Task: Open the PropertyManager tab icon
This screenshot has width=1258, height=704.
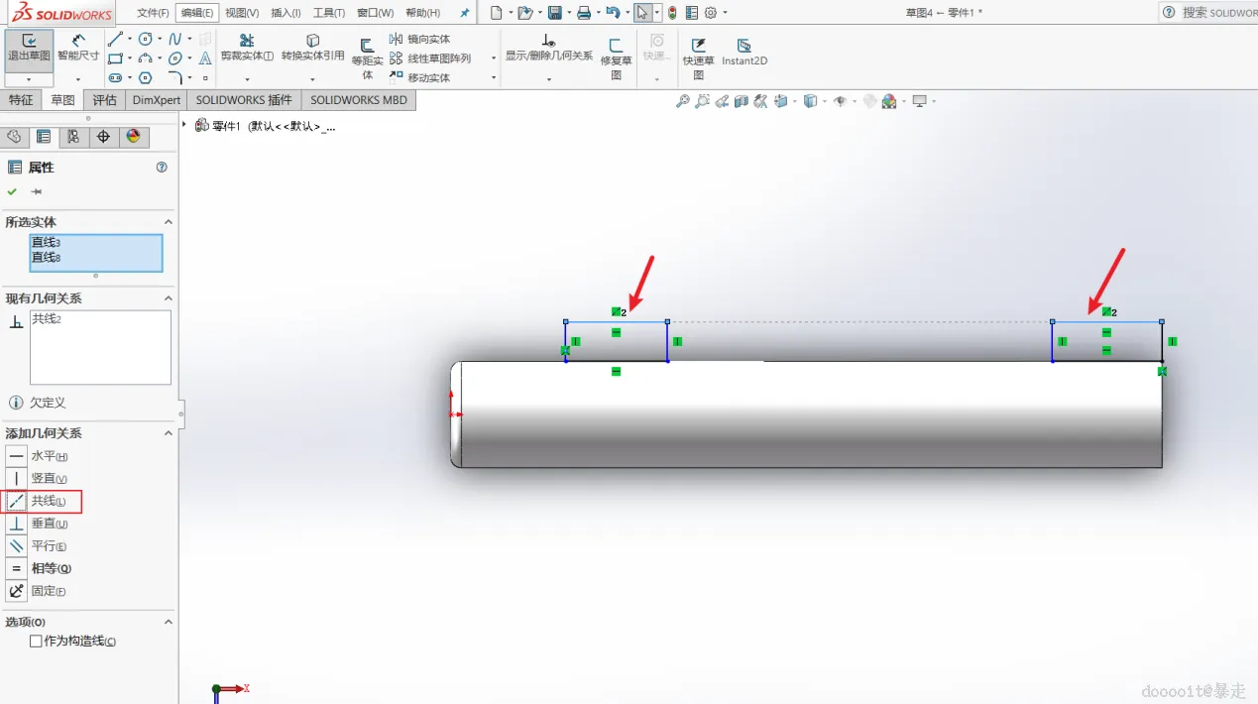Action: click(x=44, y=137)
